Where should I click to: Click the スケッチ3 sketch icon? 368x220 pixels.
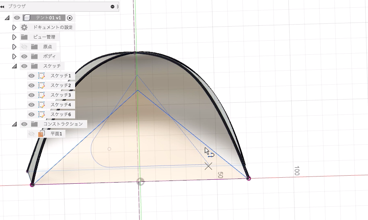click(42, 95)
